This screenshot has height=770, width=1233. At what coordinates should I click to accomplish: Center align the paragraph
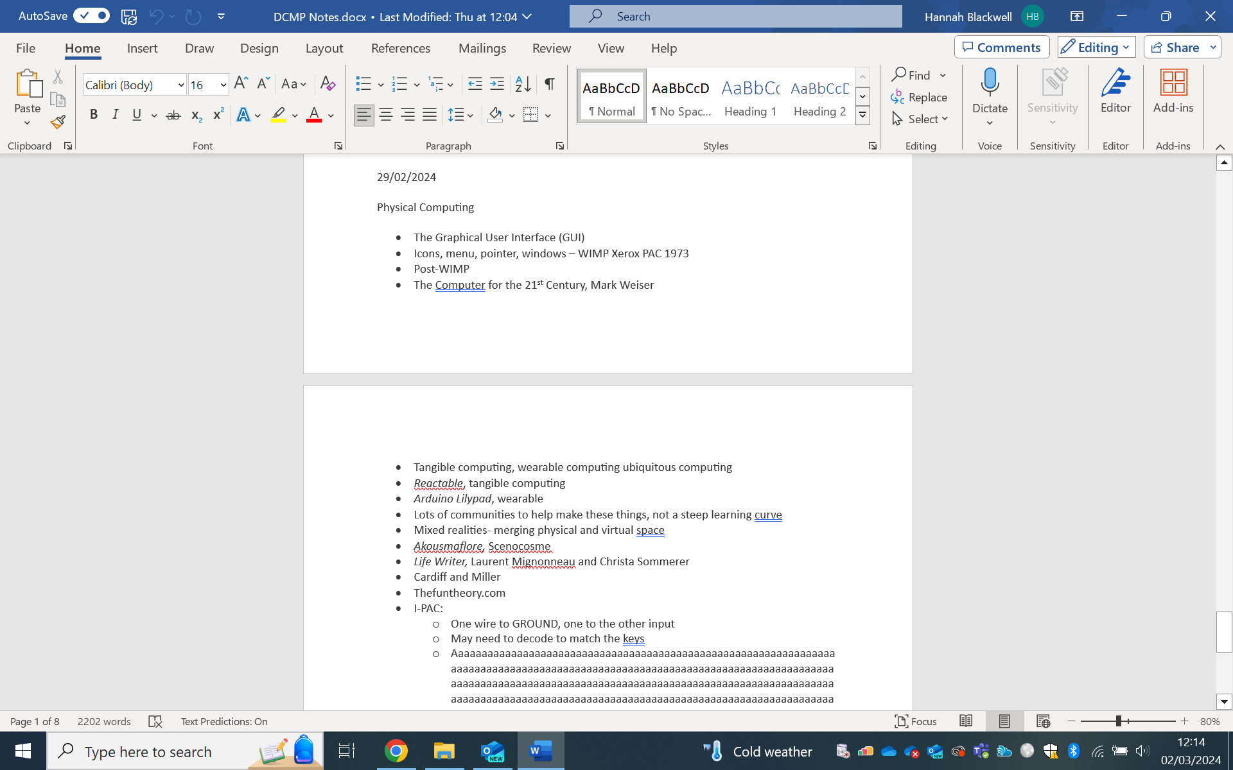(386, 116)
